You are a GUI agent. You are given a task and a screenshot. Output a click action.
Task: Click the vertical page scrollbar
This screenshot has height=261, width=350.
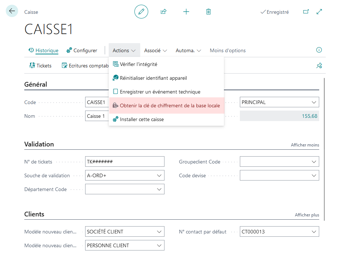324,149
